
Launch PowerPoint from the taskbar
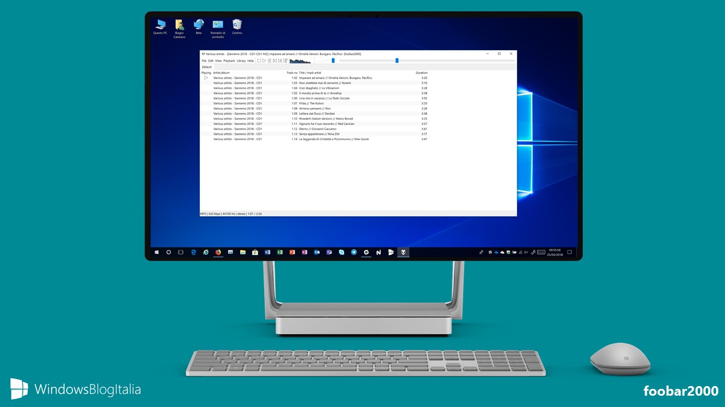(x=292, y=252)
